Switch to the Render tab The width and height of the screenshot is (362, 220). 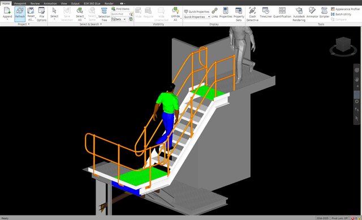click(x=109, y=3)
